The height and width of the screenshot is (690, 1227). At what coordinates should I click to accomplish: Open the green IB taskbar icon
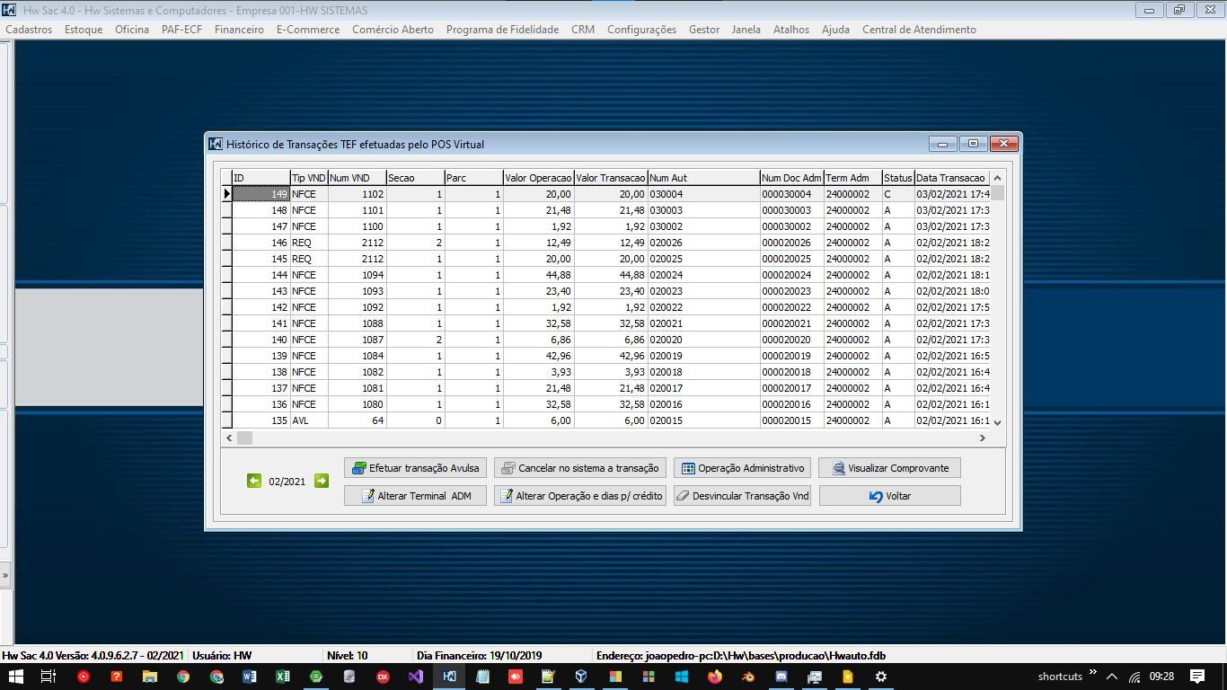click(x=316, y=677)
